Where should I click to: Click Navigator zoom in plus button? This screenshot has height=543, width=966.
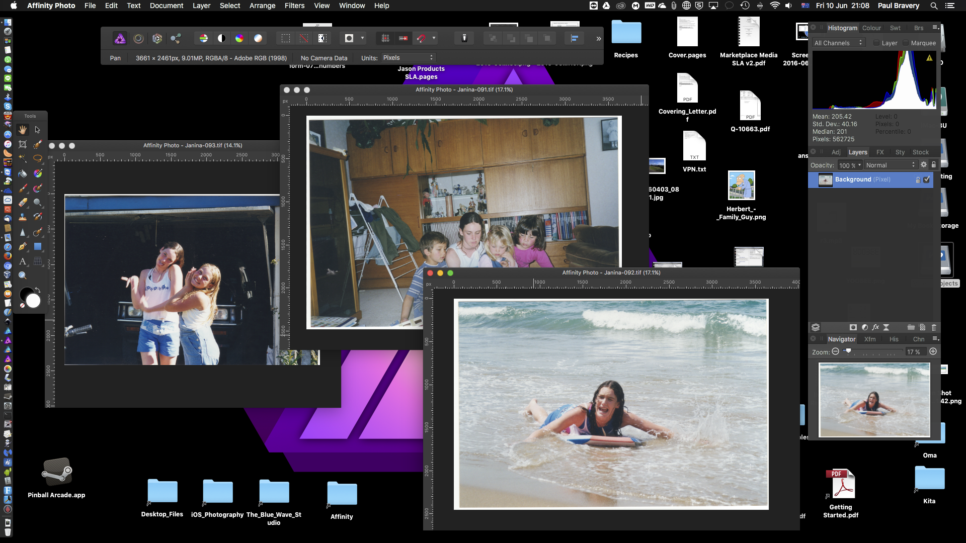[x=933, y=351]
